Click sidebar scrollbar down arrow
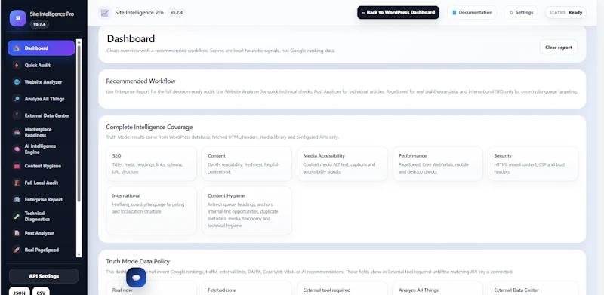Image resolution: width=604 pixels, height=295 pixels. (x=79, y=254)
